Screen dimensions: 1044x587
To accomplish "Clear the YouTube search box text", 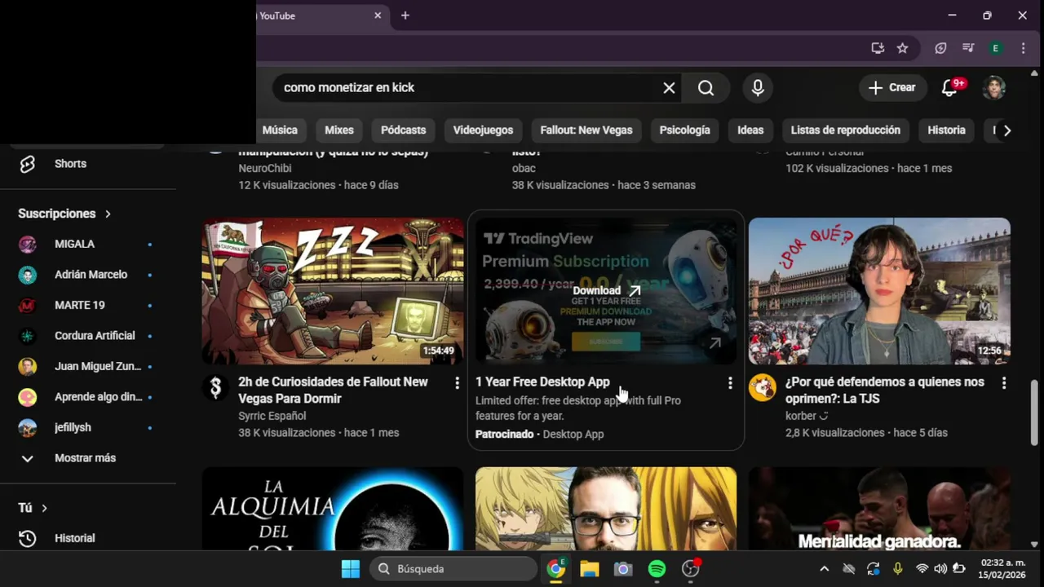I will [669, 88].
